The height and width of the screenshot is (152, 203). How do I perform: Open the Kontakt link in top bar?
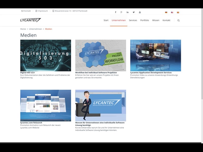26,11
